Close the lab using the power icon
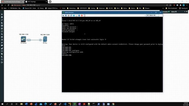Viewport: 189px width, 106px height. pyautogui.click(x=2, y=59)
